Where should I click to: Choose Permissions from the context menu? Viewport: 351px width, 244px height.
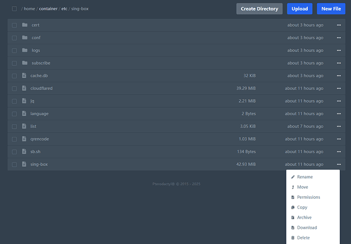pyautogui.click(x=308, y=197)
